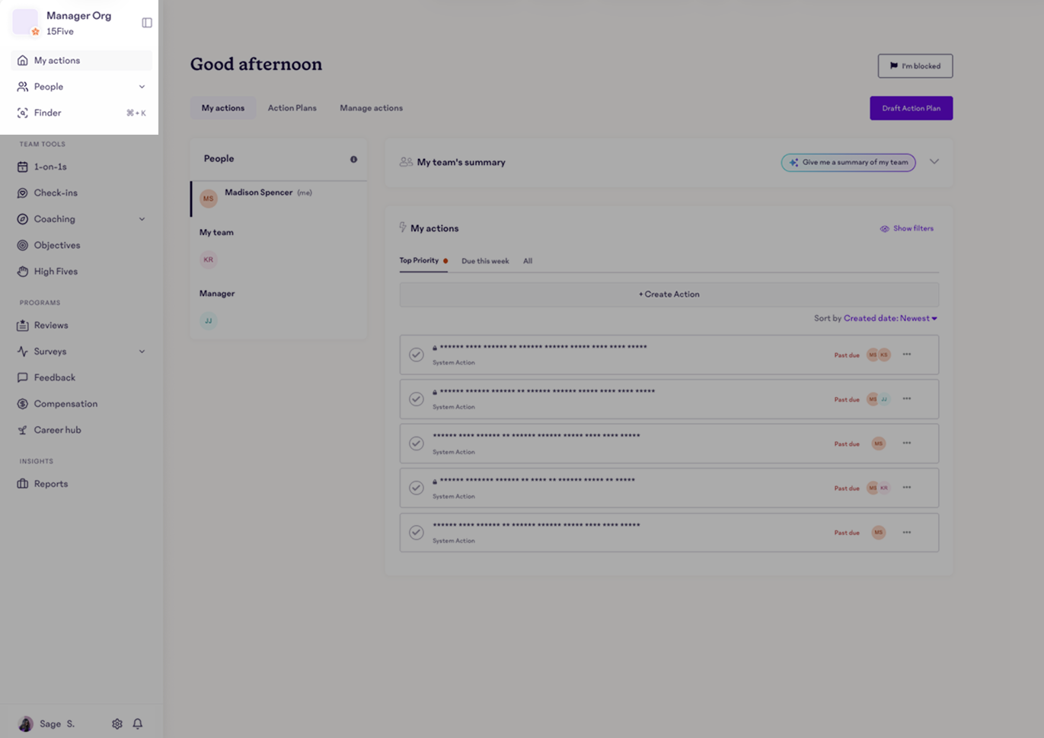
Task: Complete the second System Action item
Action: click(416, 399)
